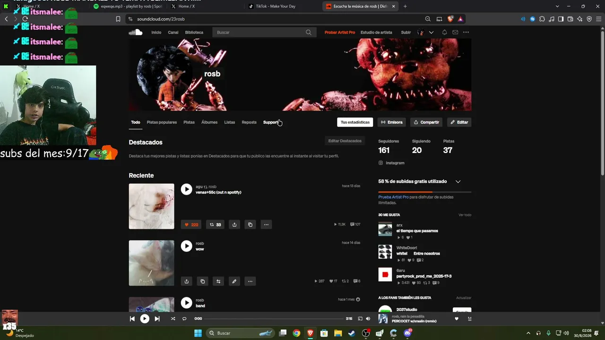
Task: Toggle repost on the venas+55c track
Action: click(216, 225)
